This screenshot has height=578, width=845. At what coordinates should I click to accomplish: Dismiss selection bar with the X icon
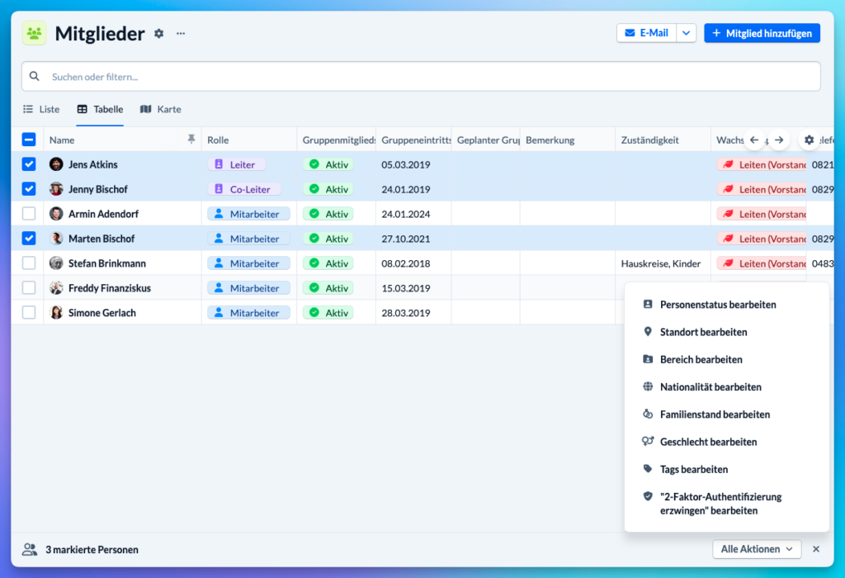816,549
